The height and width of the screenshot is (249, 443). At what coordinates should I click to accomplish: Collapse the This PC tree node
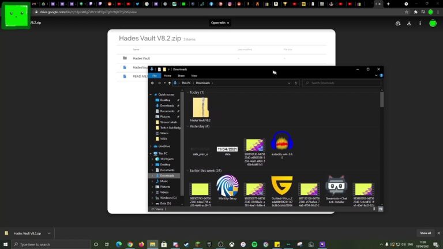click(151, 153)
